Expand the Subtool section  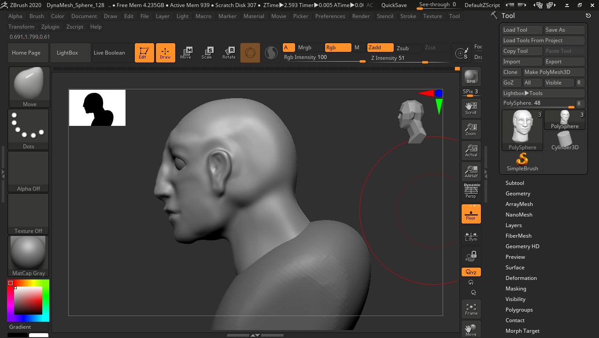pyautogui.click(x=514, y=183)
